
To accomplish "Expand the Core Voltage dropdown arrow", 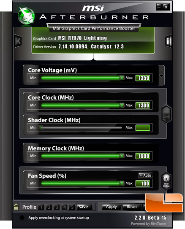I will coord(161,76).
